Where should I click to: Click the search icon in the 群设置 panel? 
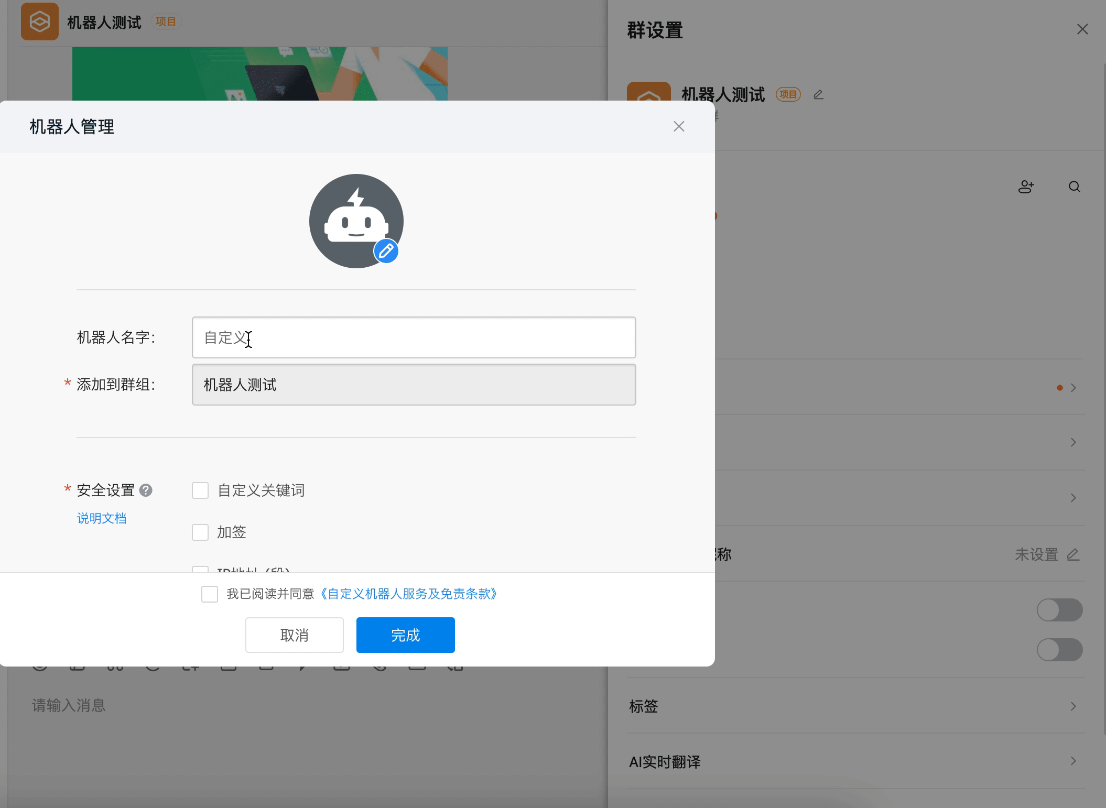1074,187
